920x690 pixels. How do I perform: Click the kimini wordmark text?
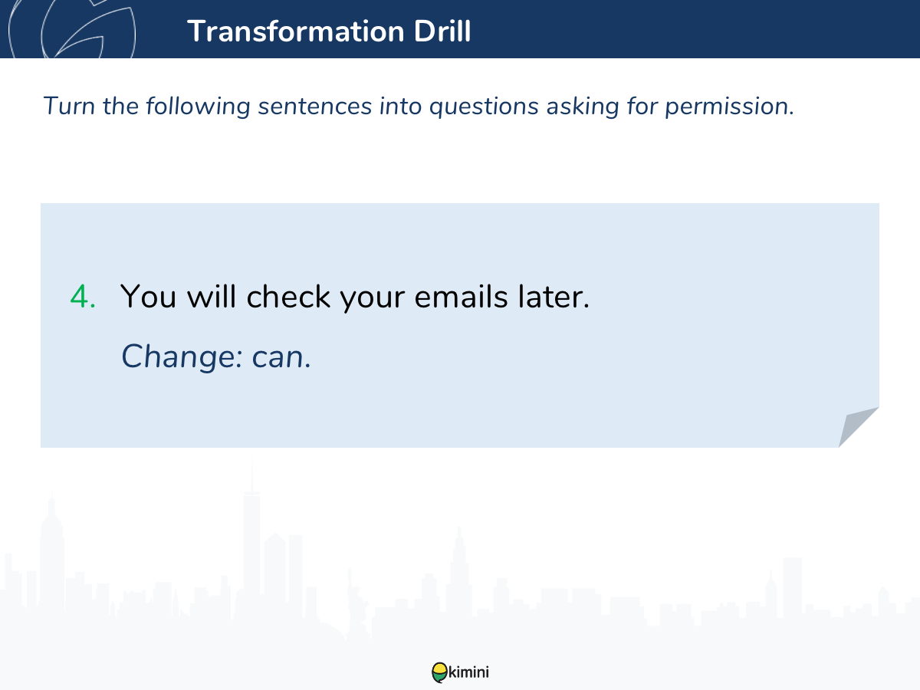(x=468, y=673)
